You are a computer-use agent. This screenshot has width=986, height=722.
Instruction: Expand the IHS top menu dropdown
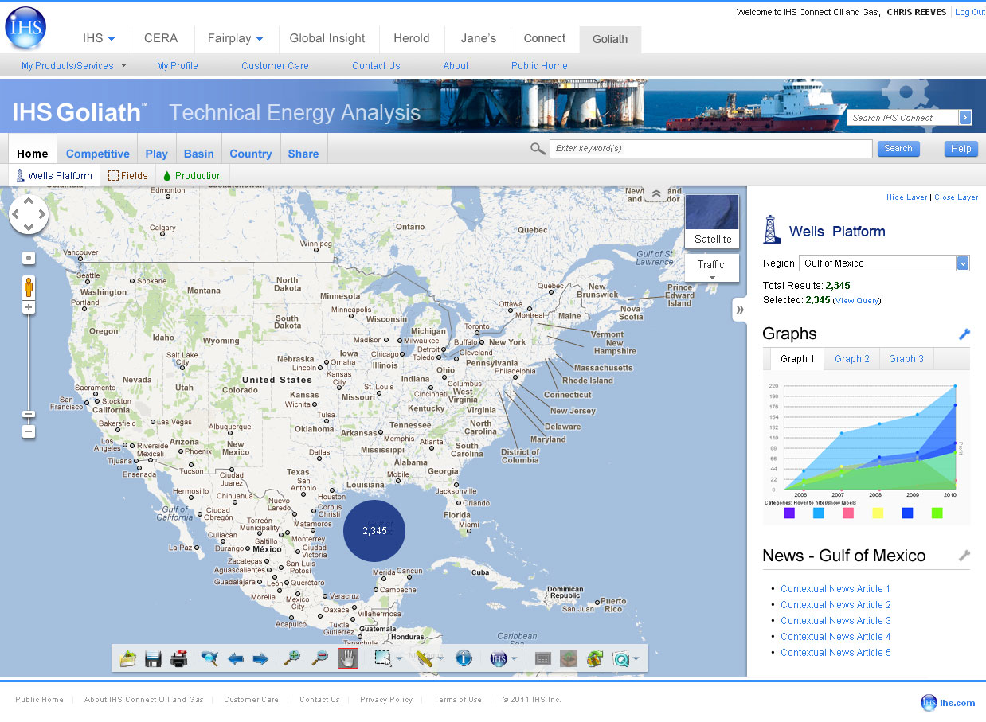click(112, 39)
